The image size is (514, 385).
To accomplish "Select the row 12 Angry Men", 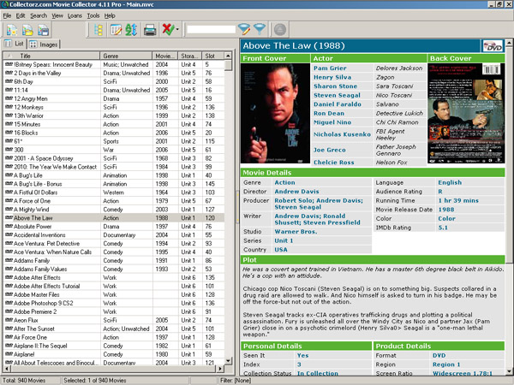I will (x=114, y=98).
